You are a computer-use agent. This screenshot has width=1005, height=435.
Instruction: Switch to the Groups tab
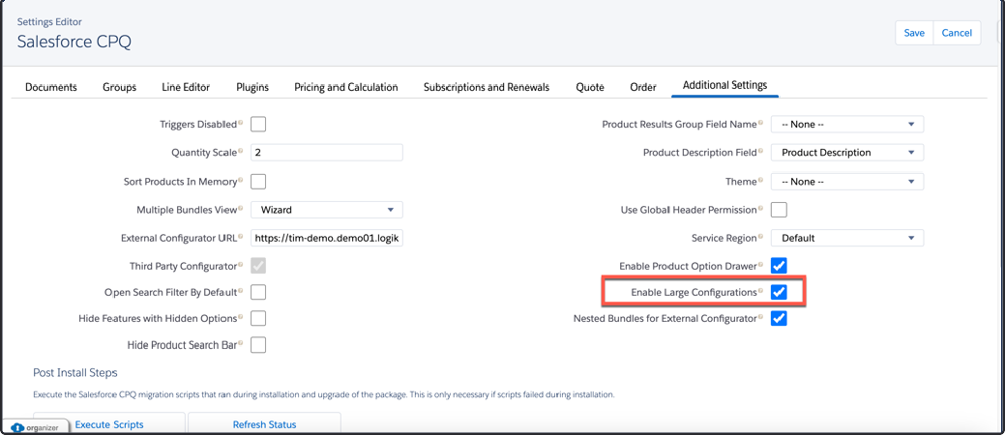(119, 87)
